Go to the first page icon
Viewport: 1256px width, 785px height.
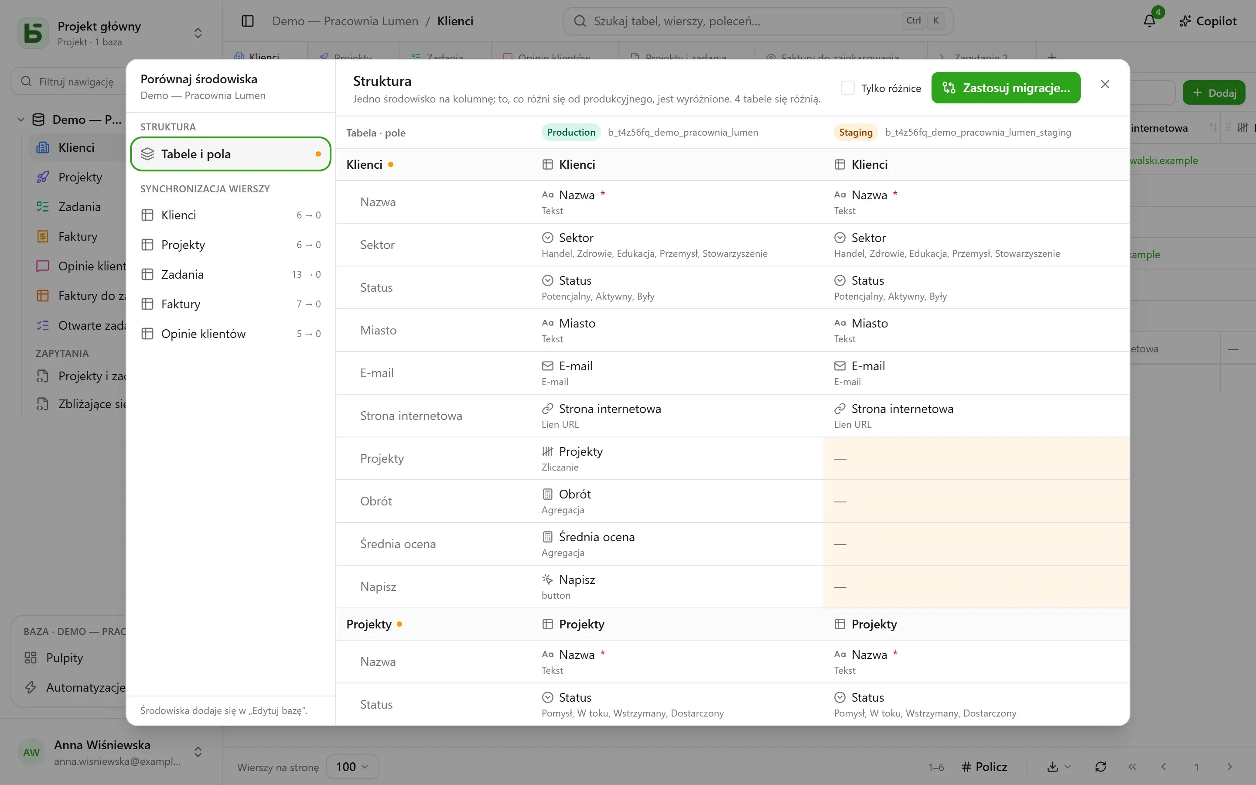pos(1132,767)
